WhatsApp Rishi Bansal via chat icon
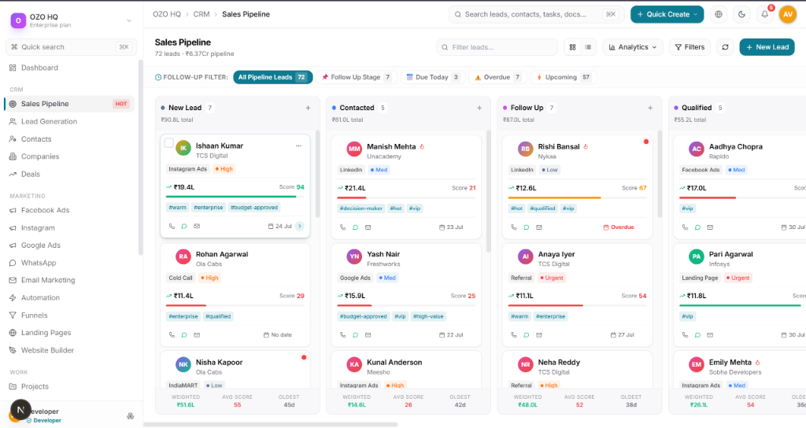 pos(527,227)
